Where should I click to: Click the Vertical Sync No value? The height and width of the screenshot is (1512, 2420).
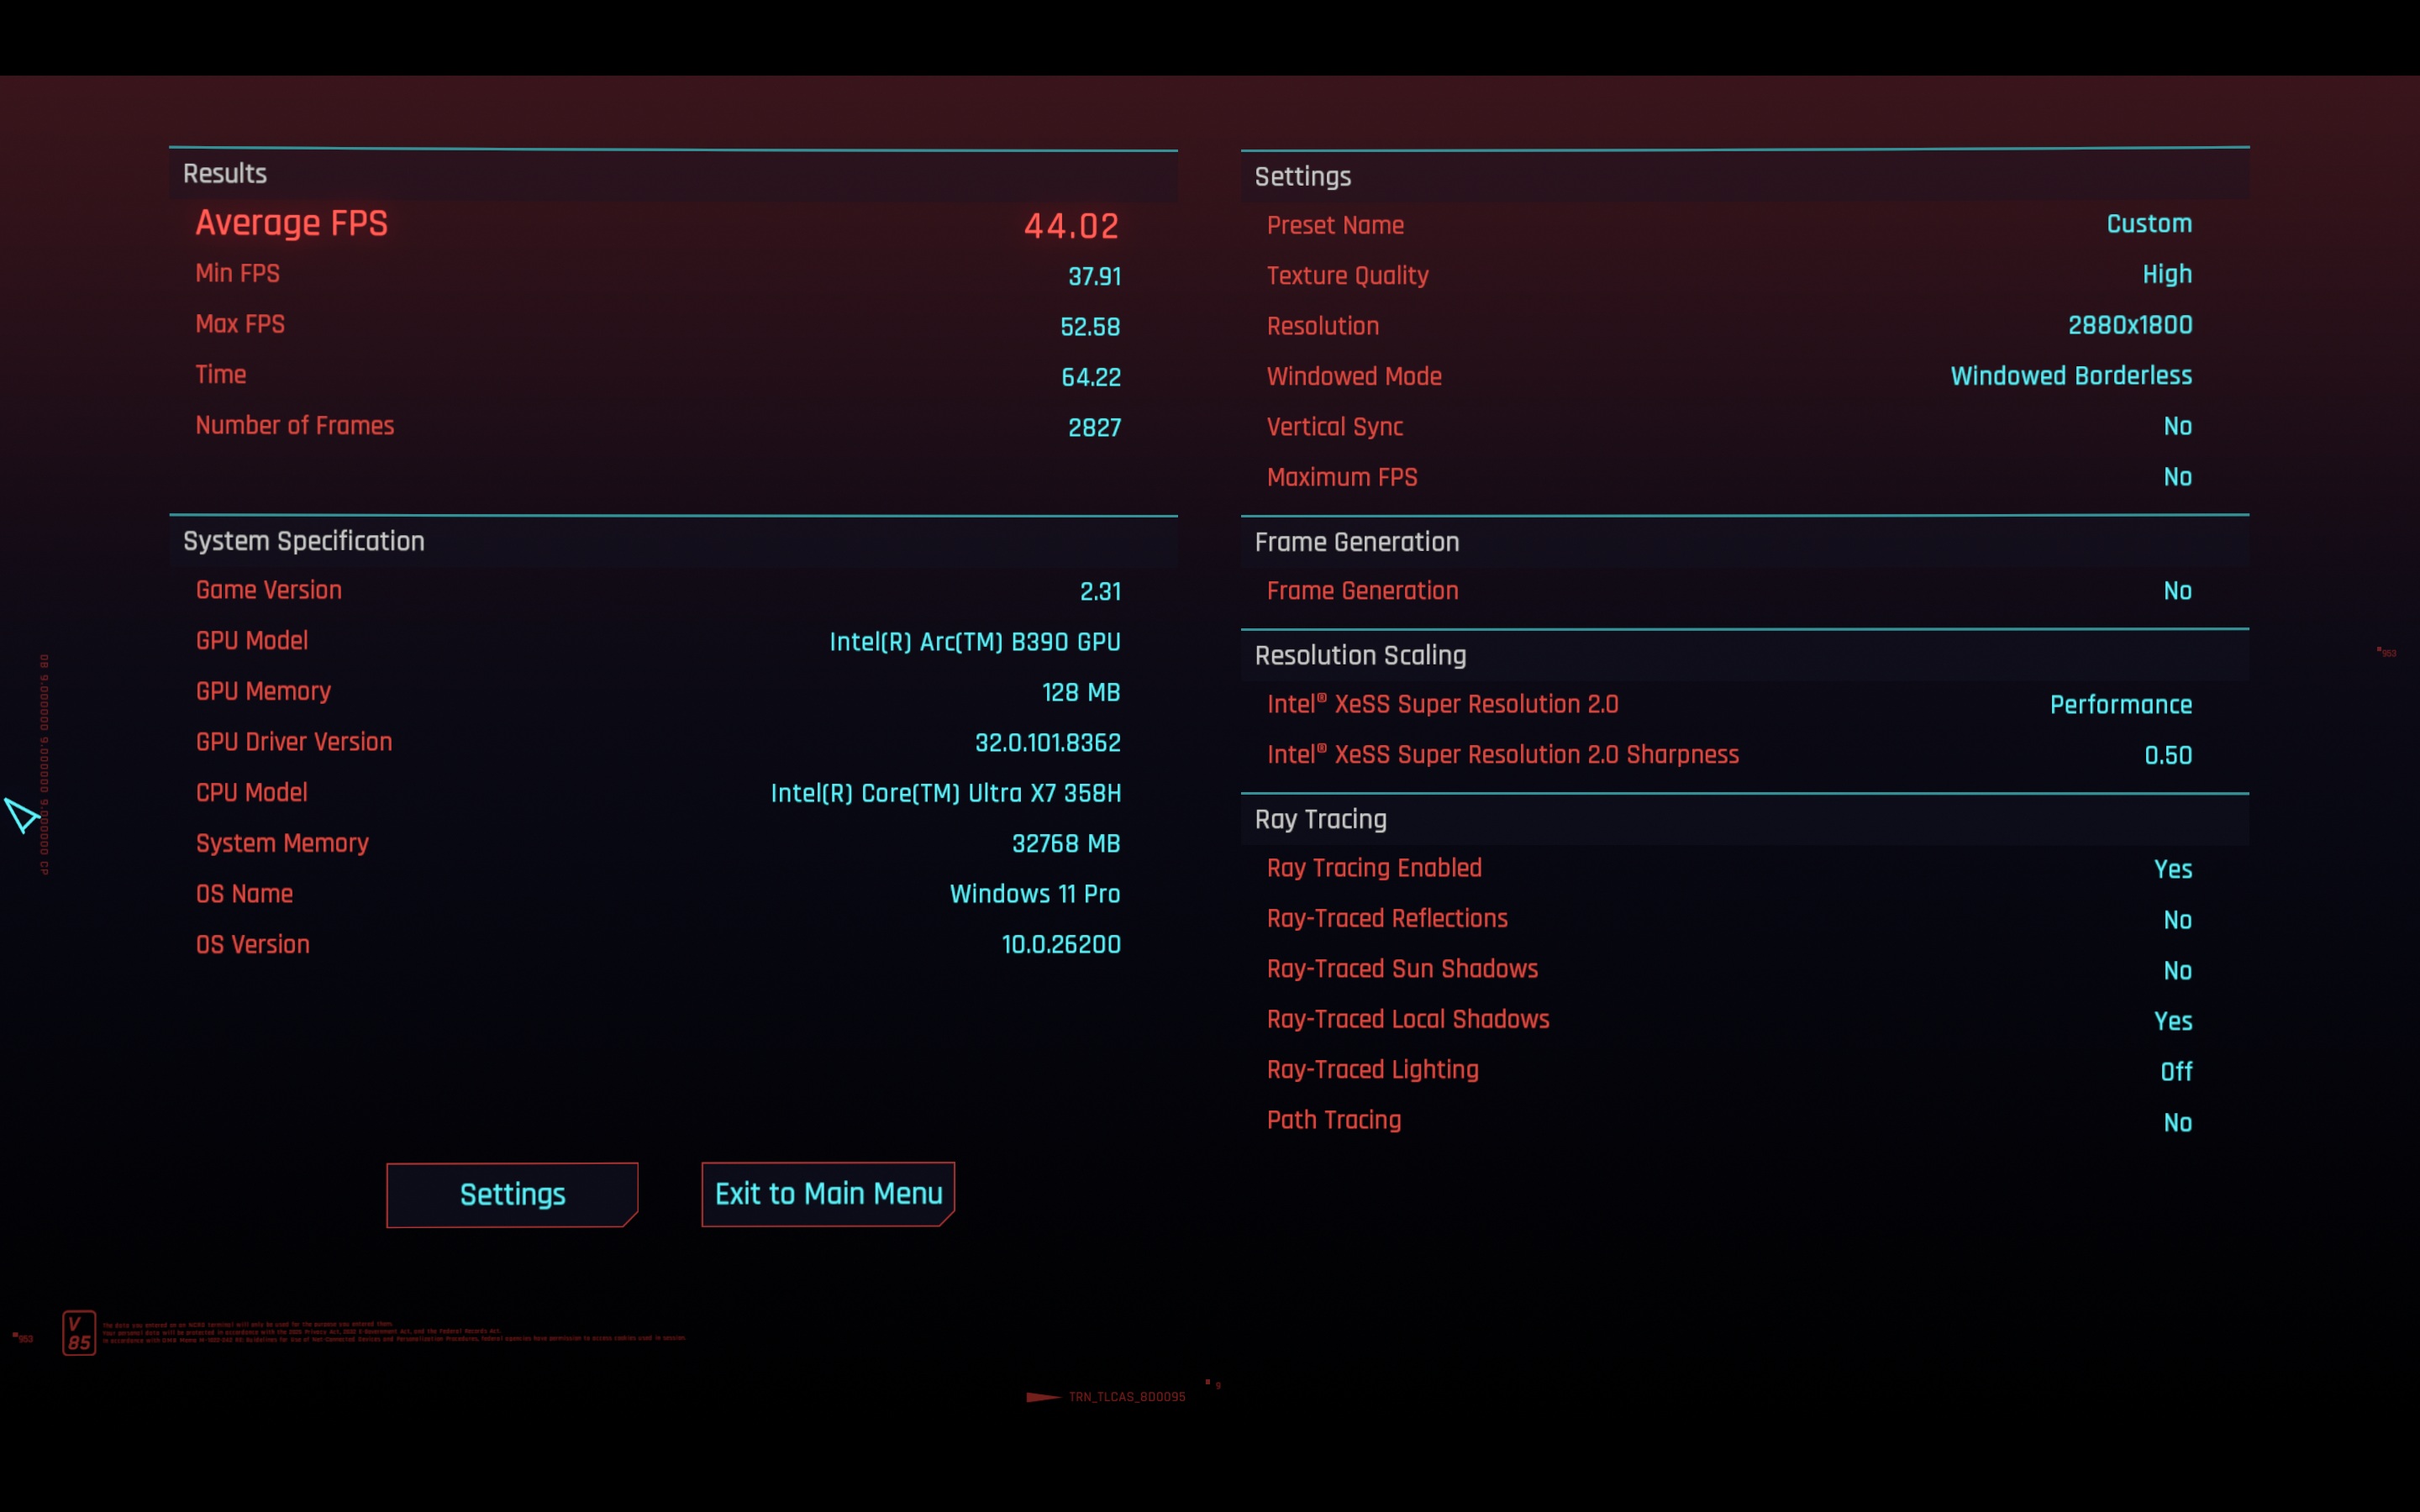click(x=2177, y=427)
